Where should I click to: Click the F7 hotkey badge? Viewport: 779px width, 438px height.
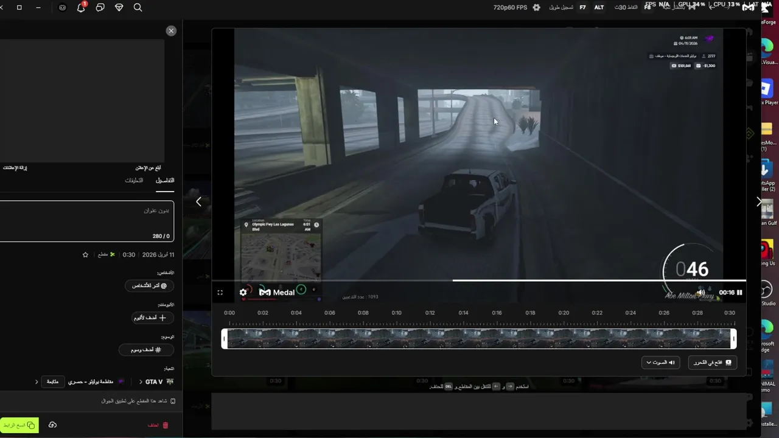(583, 7)
